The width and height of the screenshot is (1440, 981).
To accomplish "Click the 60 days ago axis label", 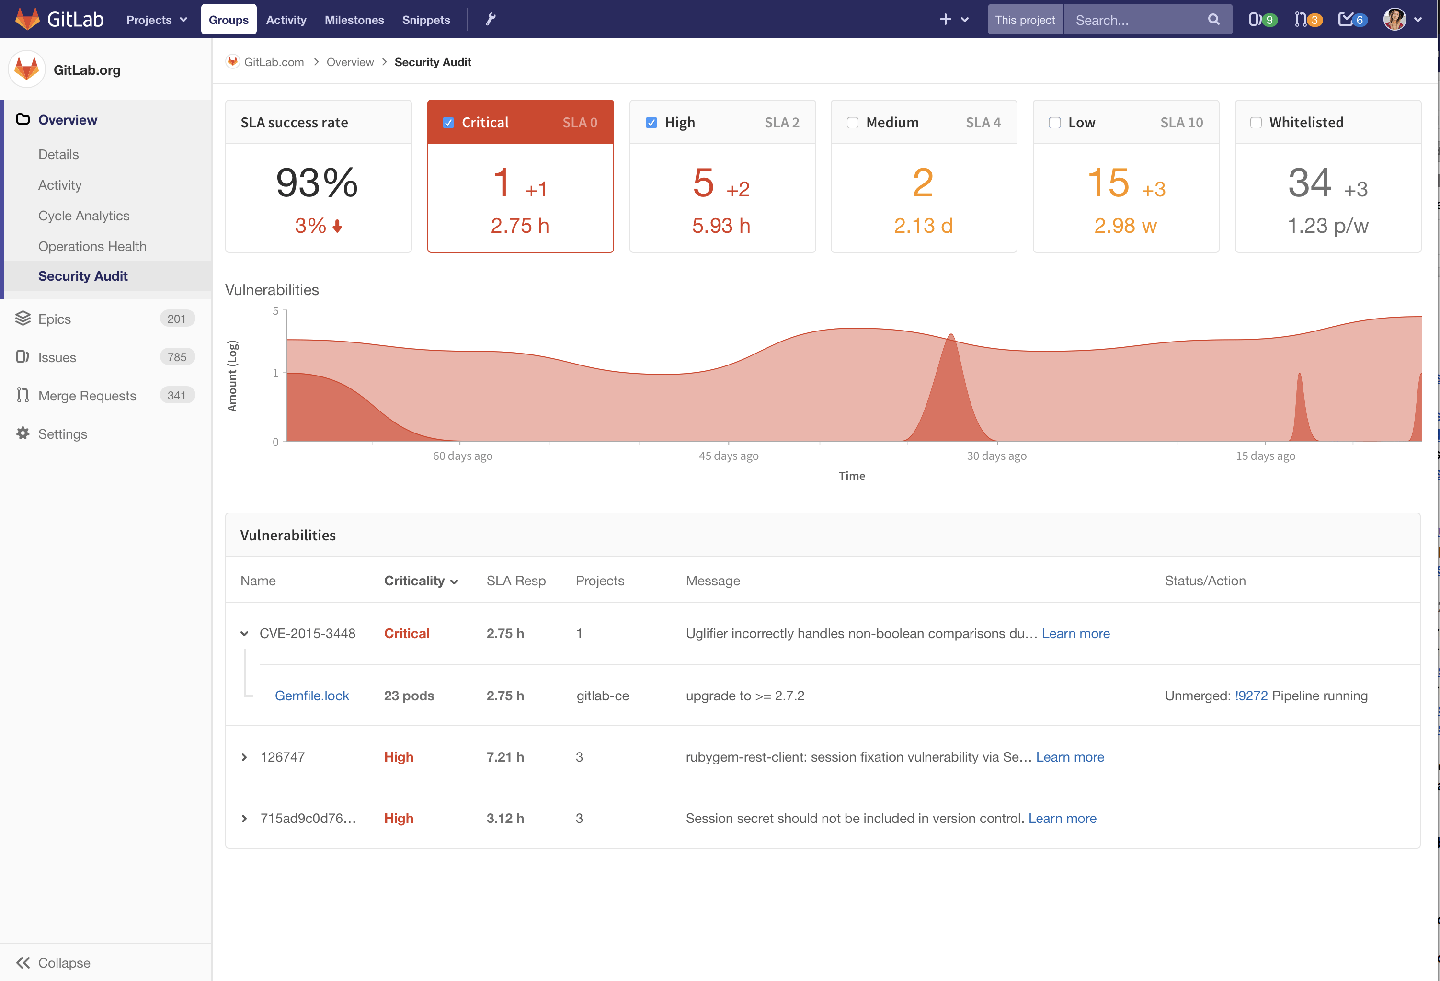I will pos(462,456).
